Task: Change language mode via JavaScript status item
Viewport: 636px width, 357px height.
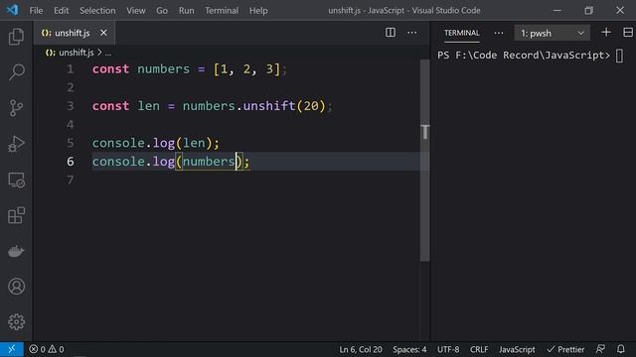Action: 517,349
